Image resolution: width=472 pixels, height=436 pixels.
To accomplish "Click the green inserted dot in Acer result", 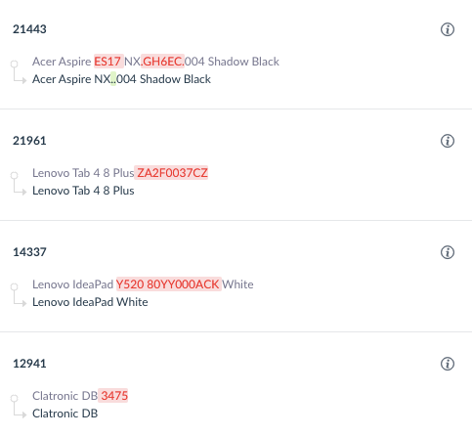I will (x=113, y=79).
